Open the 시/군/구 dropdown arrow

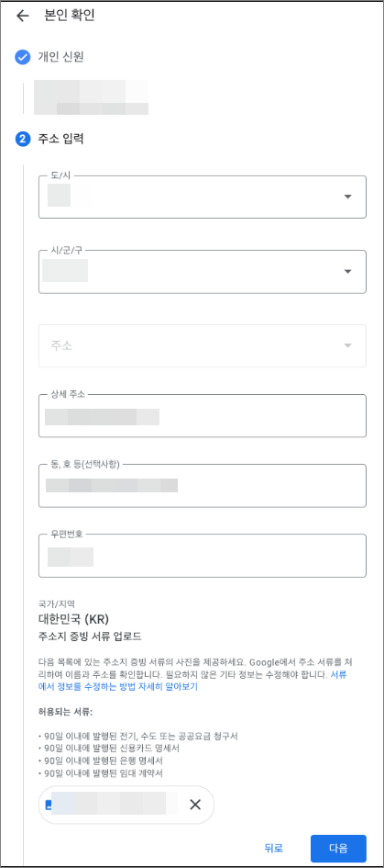point(347,272)
